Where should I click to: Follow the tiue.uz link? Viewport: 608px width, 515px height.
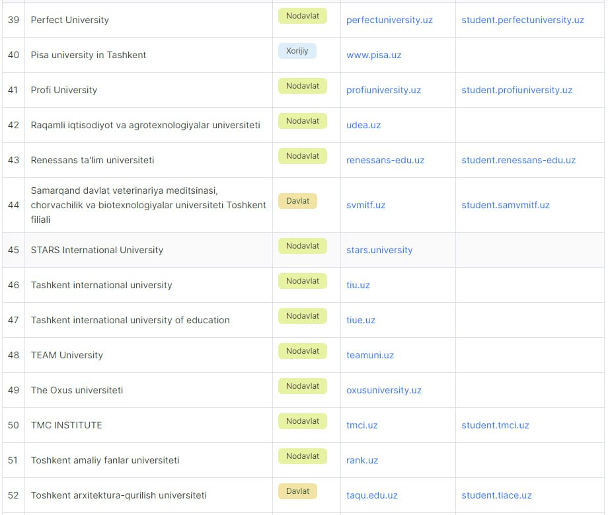point(361,321)
